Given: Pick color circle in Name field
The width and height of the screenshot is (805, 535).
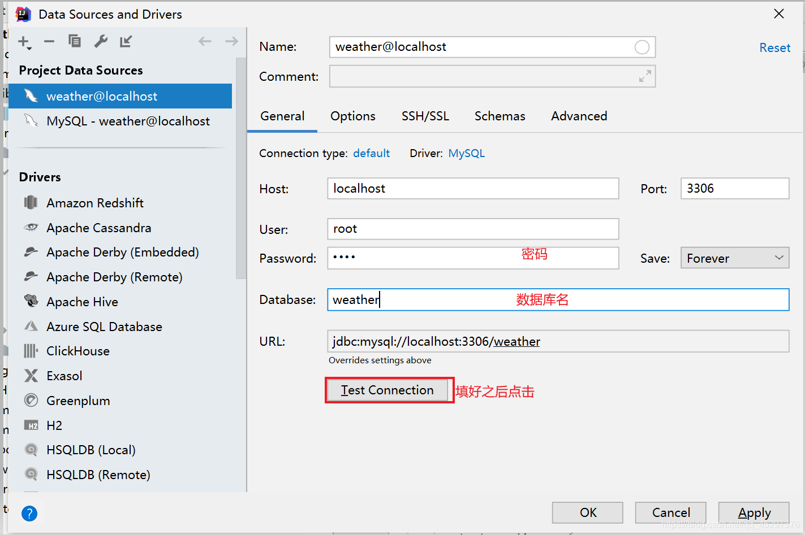Looking at the screenshot, I should tap(642, 47).
